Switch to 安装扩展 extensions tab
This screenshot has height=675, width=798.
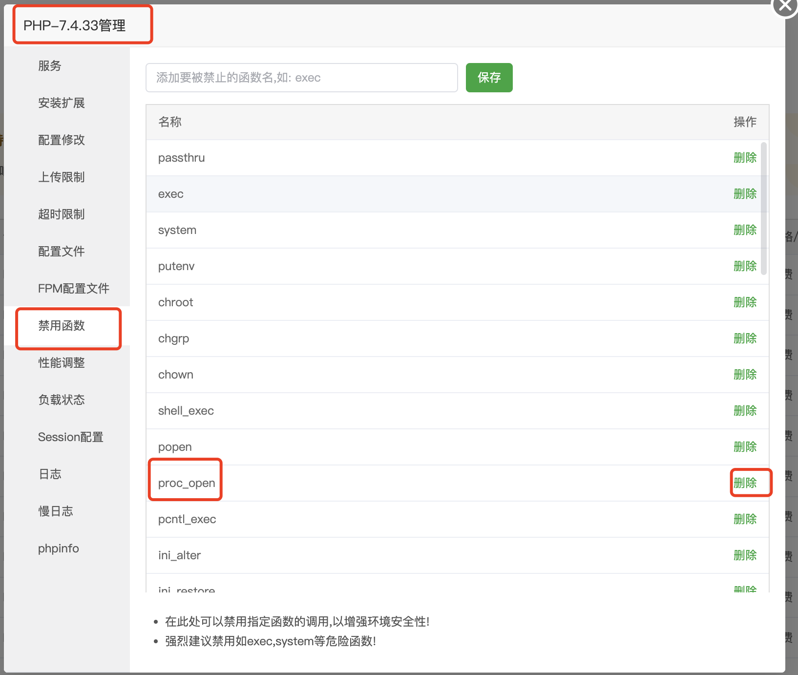(x=62, y=103)
